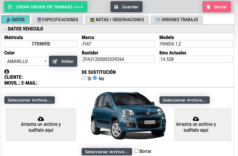Select 'No' for De Sustitución
The height and width of the screenshot is (156, 238).
click(x=95, y=78)
